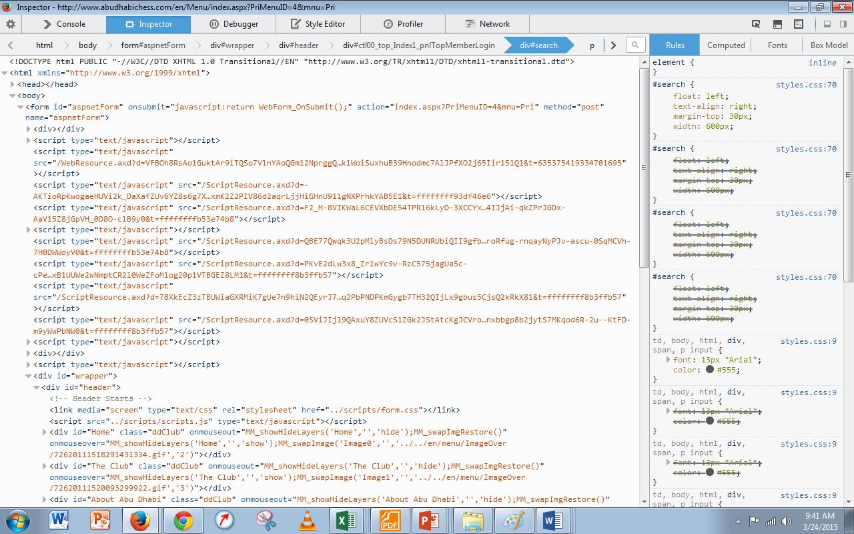
Task: Expand the div id="The Club" node
Action: tap(45, 467)
